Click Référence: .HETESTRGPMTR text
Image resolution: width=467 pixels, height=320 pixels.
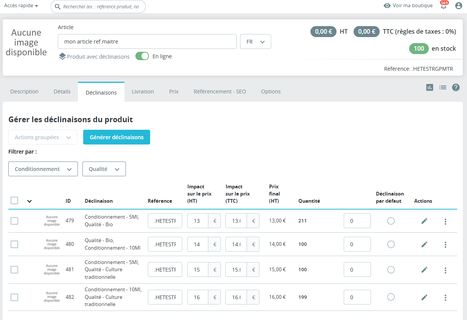pos(419,69)
